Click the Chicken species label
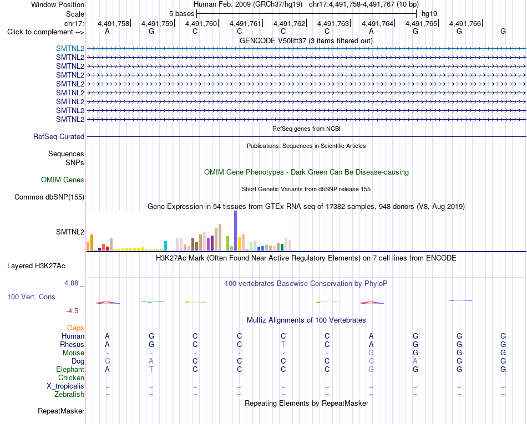 (71, 378)
